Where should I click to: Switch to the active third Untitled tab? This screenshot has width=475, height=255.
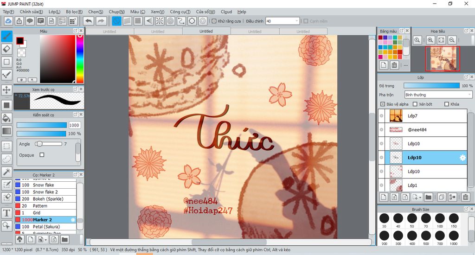206,31
